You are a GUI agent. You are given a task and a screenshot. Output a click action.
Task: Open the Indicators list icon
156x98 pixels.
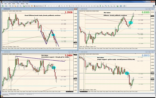pyautogui.click(x=118, y=6)
